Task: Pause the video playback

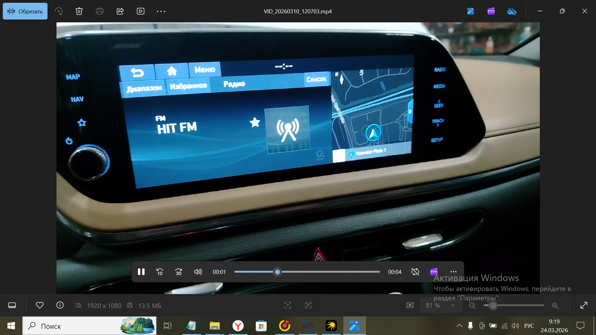Action: 141,272
